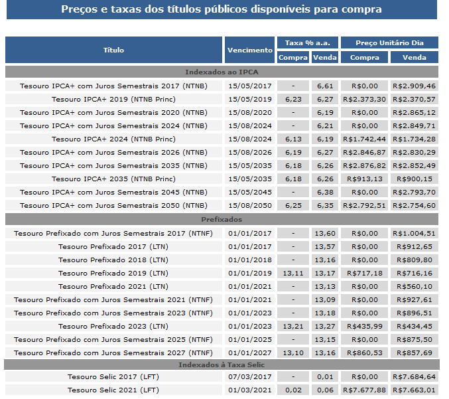Select the Indexados à Taxa Selic header
This screenshot has width=449, height=399.
coord(222,364)
